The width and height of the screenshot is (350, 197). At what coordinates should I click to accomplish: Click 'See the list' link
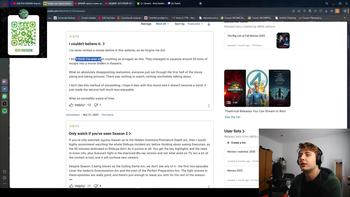click(232, 117)
